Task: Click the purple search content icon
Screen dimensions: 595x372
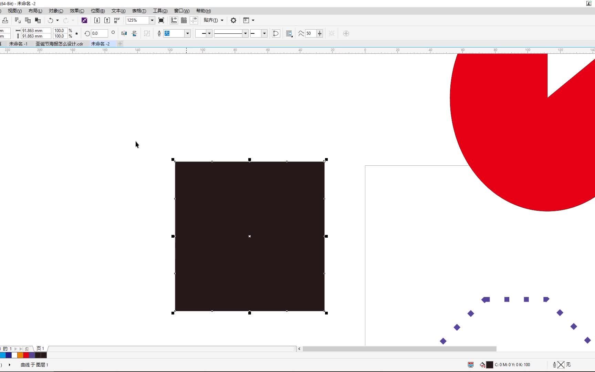Action: 84,20
